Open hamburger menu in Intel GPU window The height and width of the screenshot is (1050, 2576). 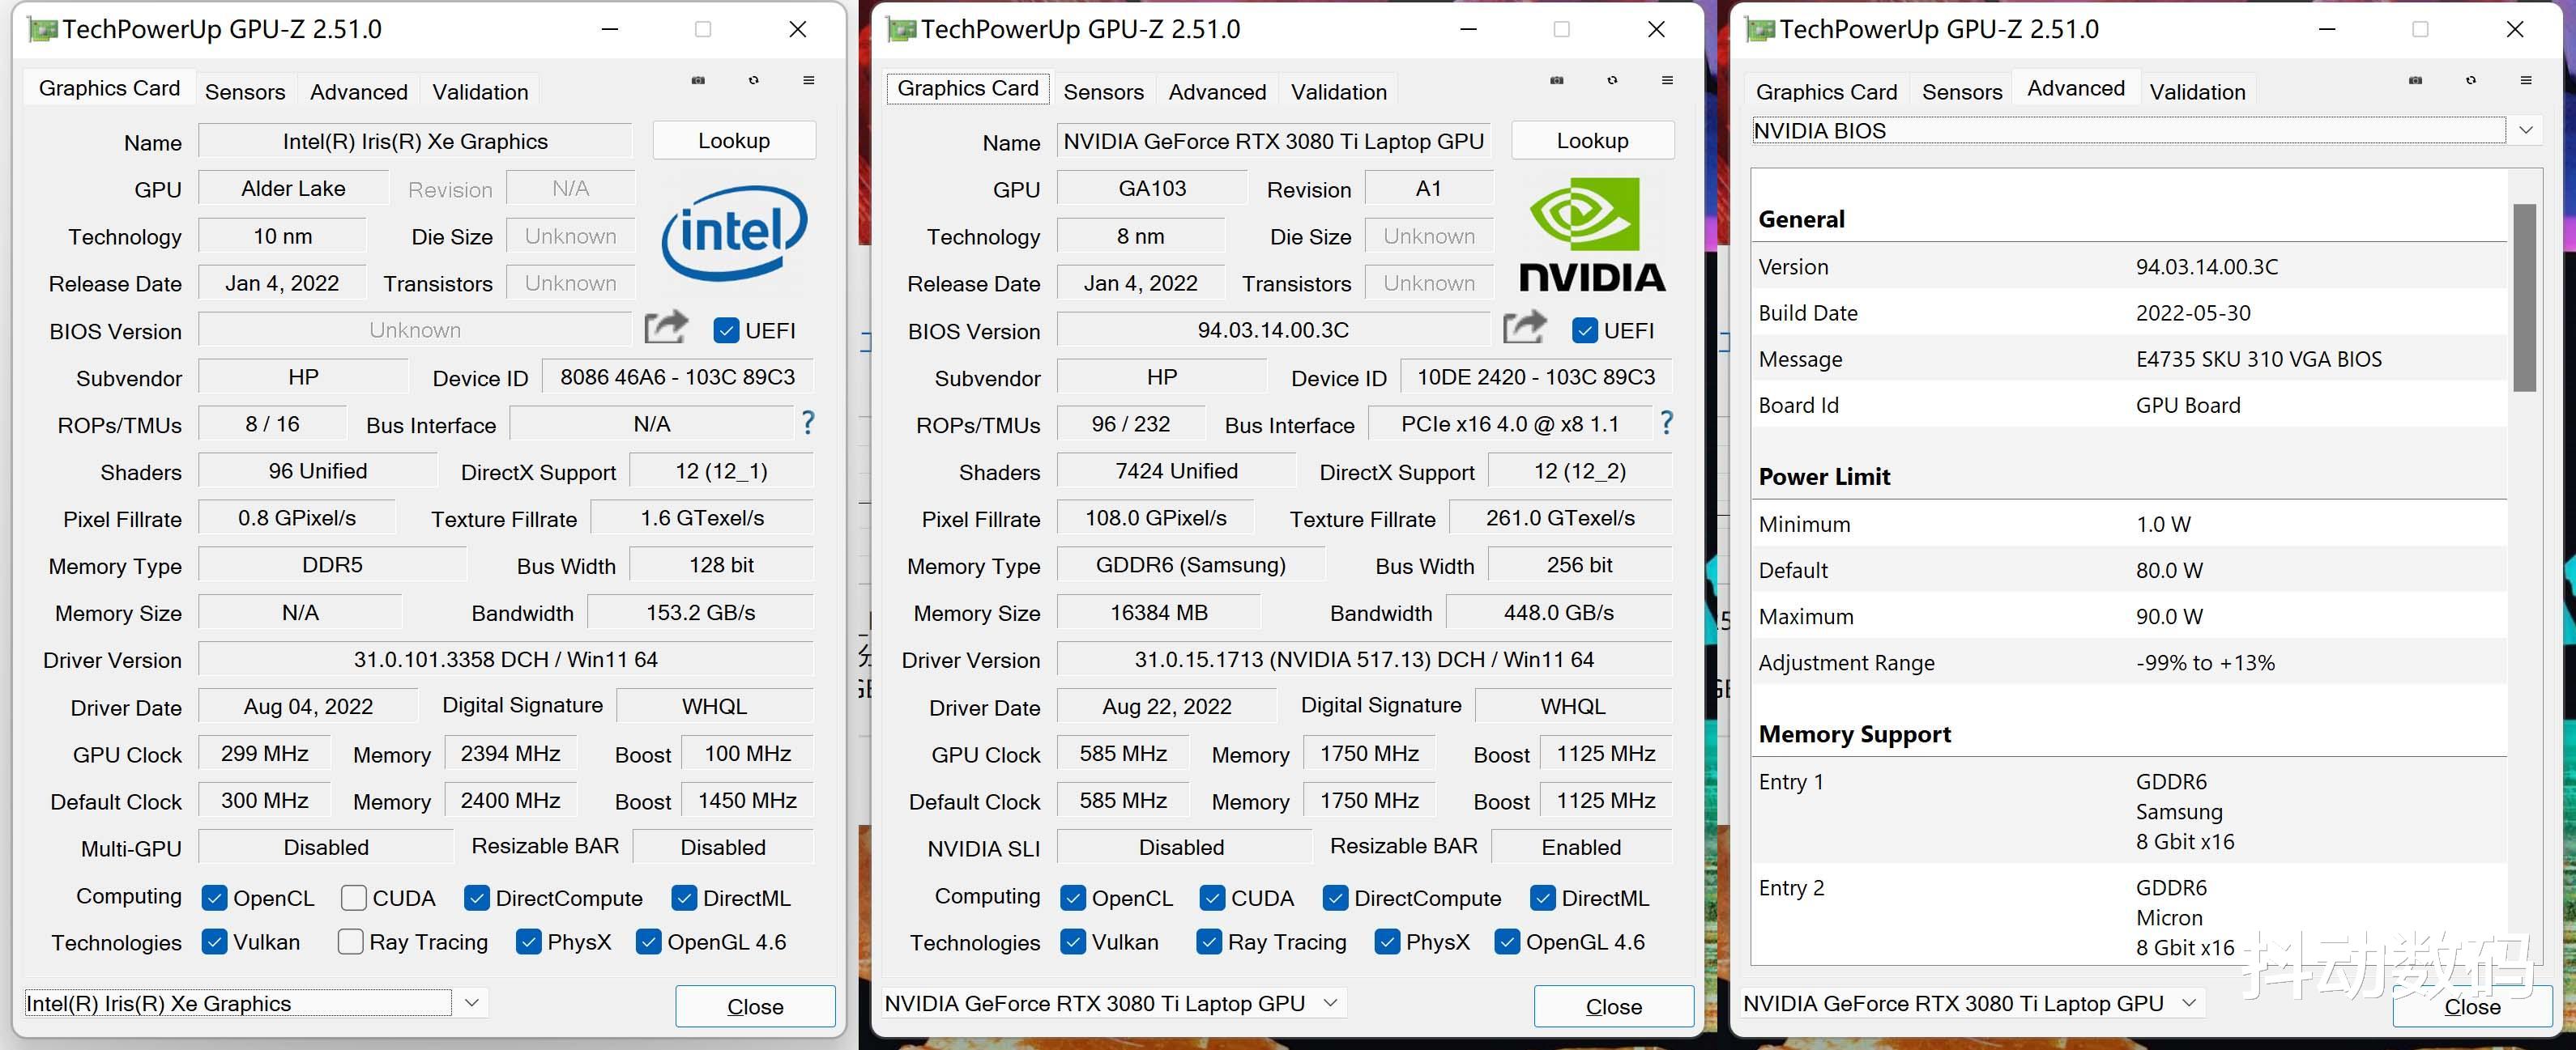tap(809, 80)
